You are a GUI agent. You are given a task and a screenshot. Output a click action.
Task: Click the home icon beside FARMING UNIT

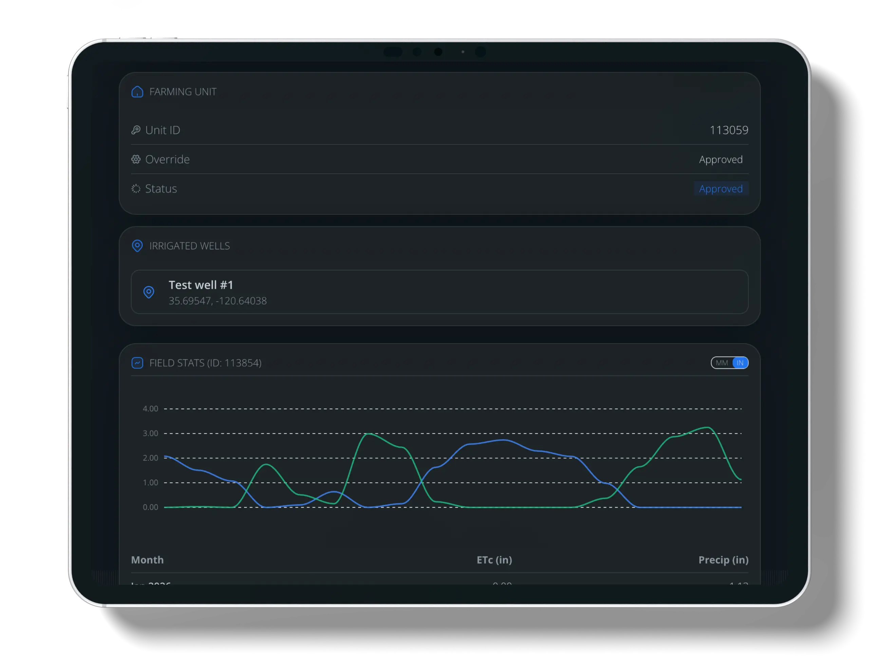click(x=137, y=92)
